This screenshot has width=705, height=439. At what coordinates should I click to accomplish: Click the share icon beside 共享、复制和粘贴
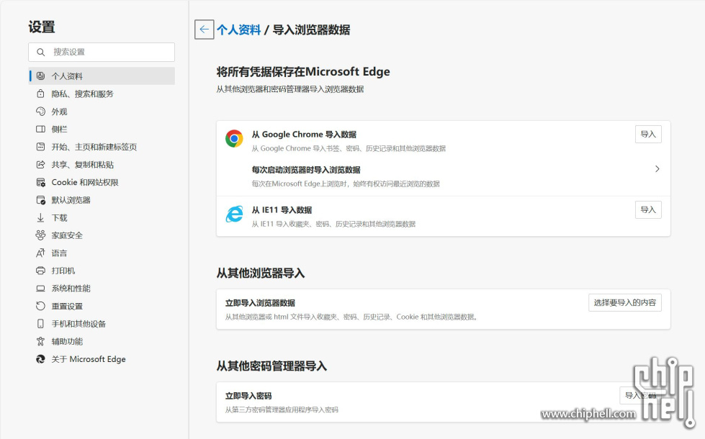point(40,165)
